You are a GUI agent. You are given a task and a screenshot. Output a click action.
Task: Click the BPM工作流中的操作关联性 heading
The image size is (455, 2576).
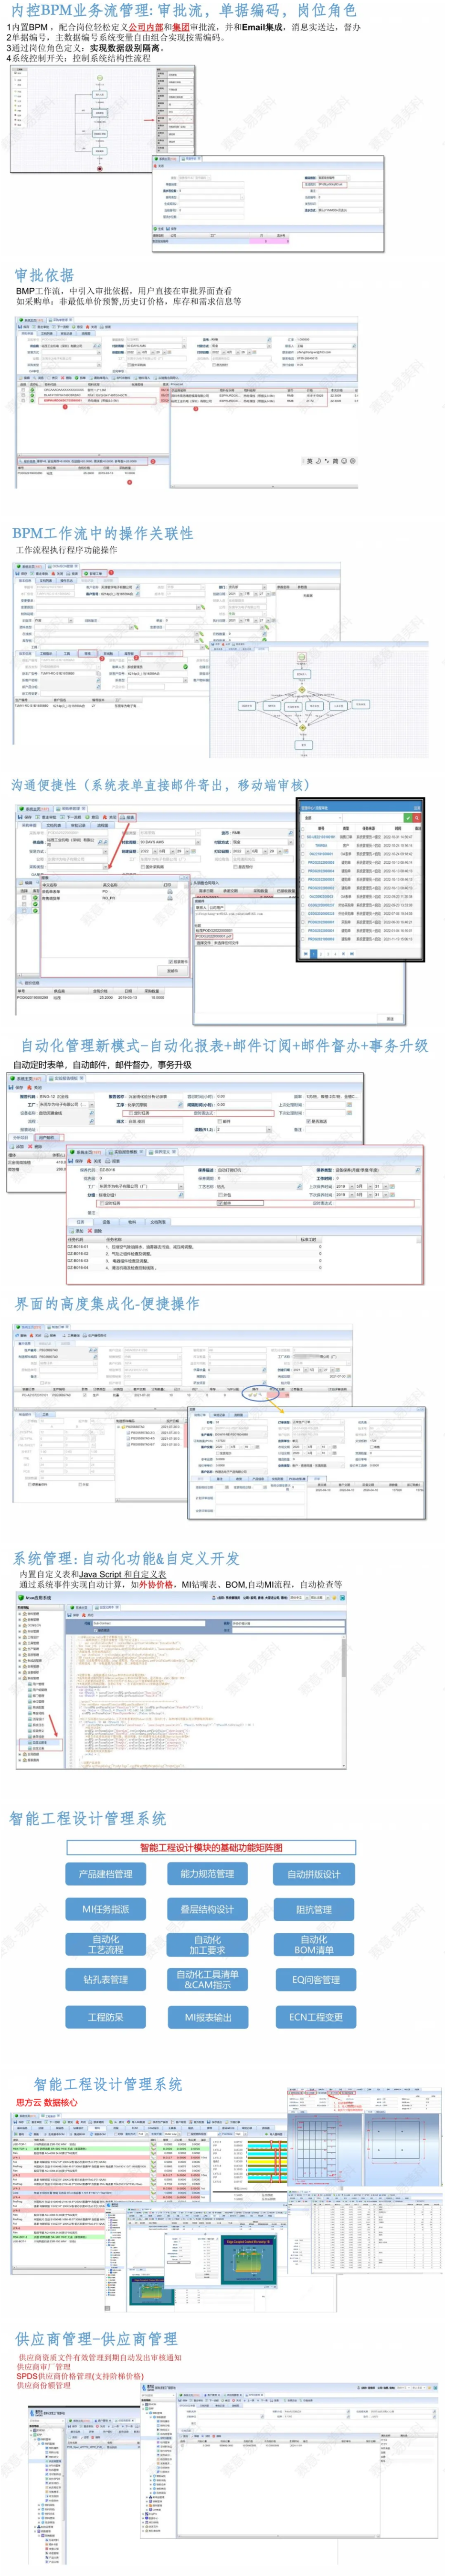point(103,533)
